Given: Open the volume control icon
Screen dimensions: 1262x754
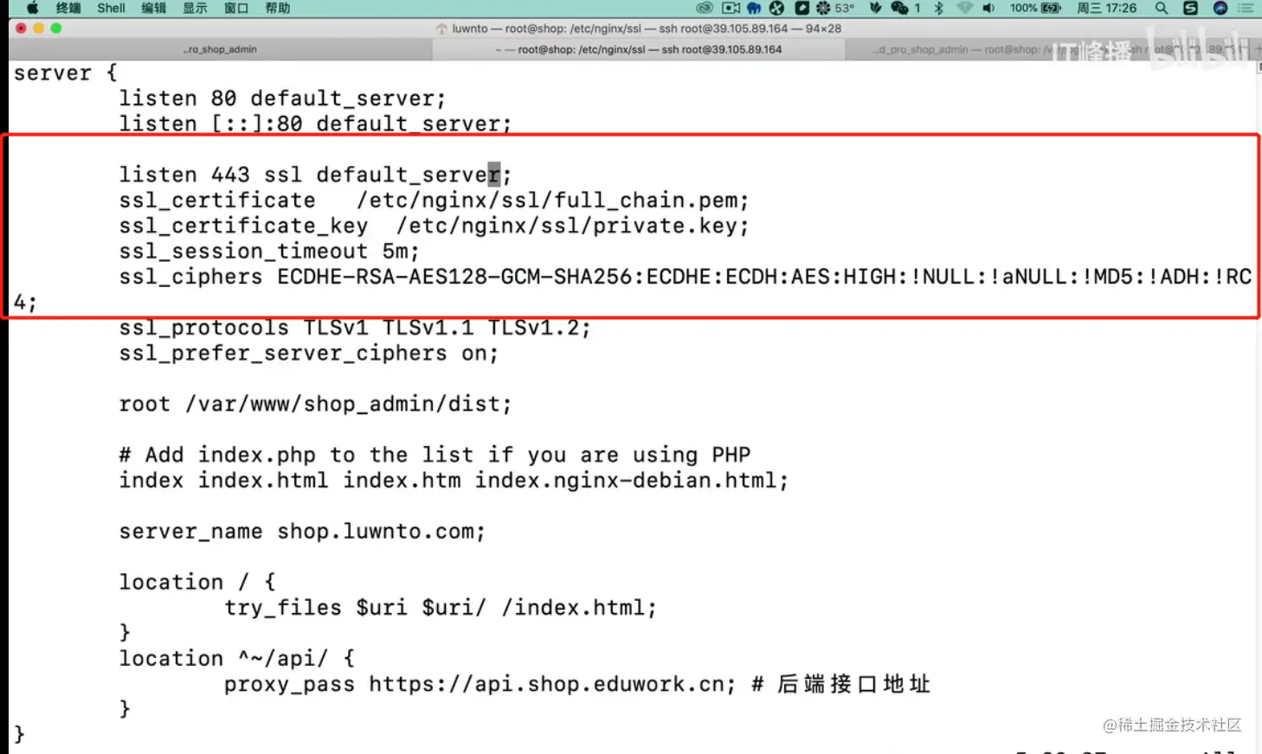Looking at the screenshot, I should 988,8.
